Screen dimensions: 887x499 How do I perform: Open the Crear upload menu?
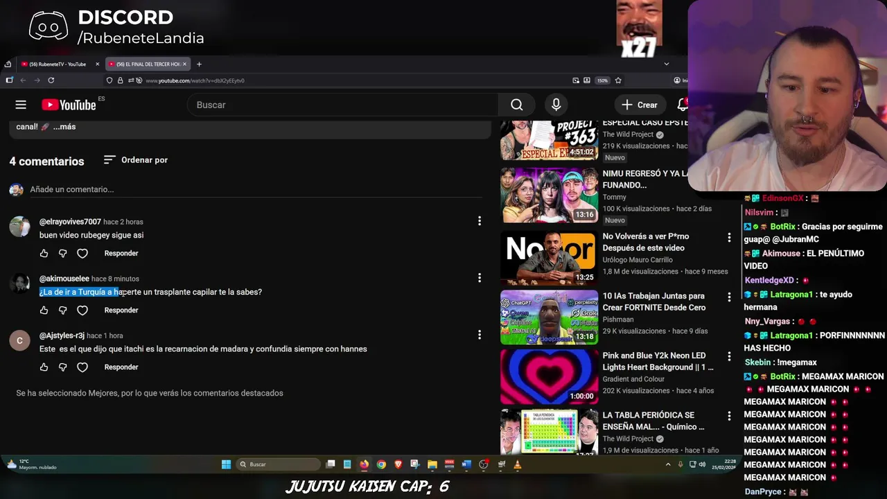pyautogui.click(x=640, y=105)
